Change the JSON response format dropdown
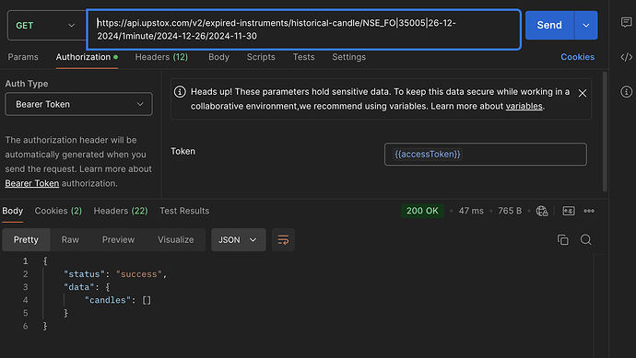 pyautogui.click(x=239, y=240)
